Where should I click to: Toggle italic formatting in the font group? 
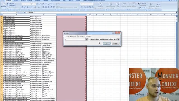pyautogui.click(x=25, y=7)
